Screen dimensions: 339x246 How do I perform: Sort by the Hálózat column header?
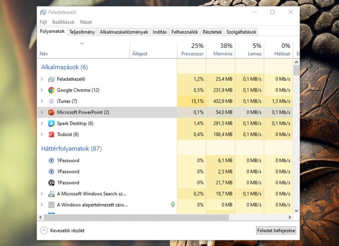tap(278, 50)
